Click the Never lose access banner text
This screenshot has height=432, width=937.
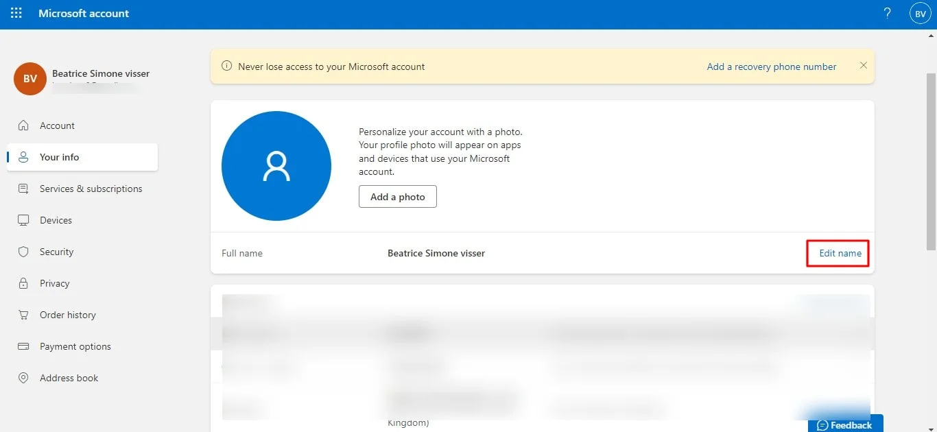331,67
